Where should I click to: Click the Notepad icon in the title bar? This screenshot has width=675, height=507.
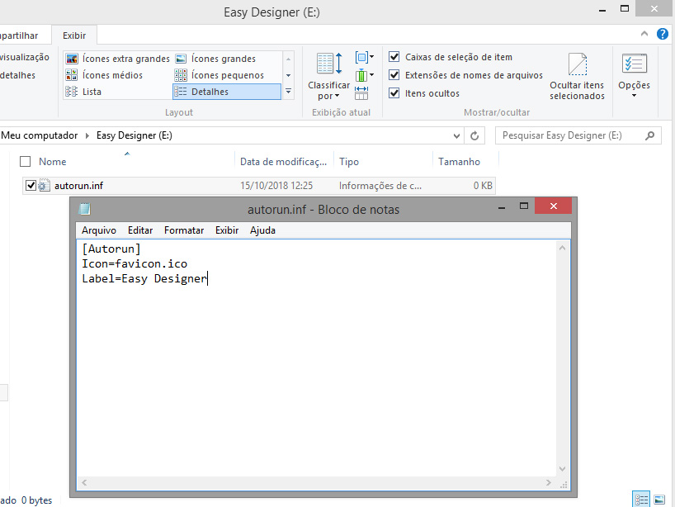coord(84,209)
